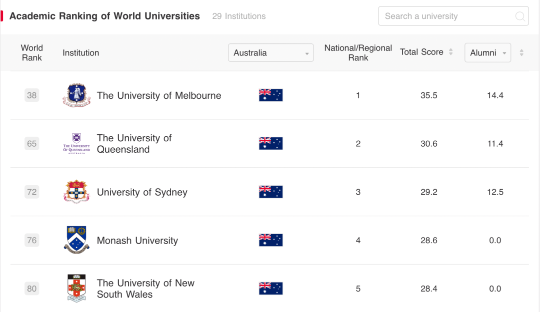
Task: Sort by Total Score arrows
Action: coord(450,52)
